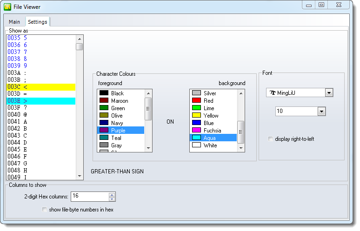
Task: Open the MingLiU font dropdown
Action: pyautogui.click(x=329, y=93)
